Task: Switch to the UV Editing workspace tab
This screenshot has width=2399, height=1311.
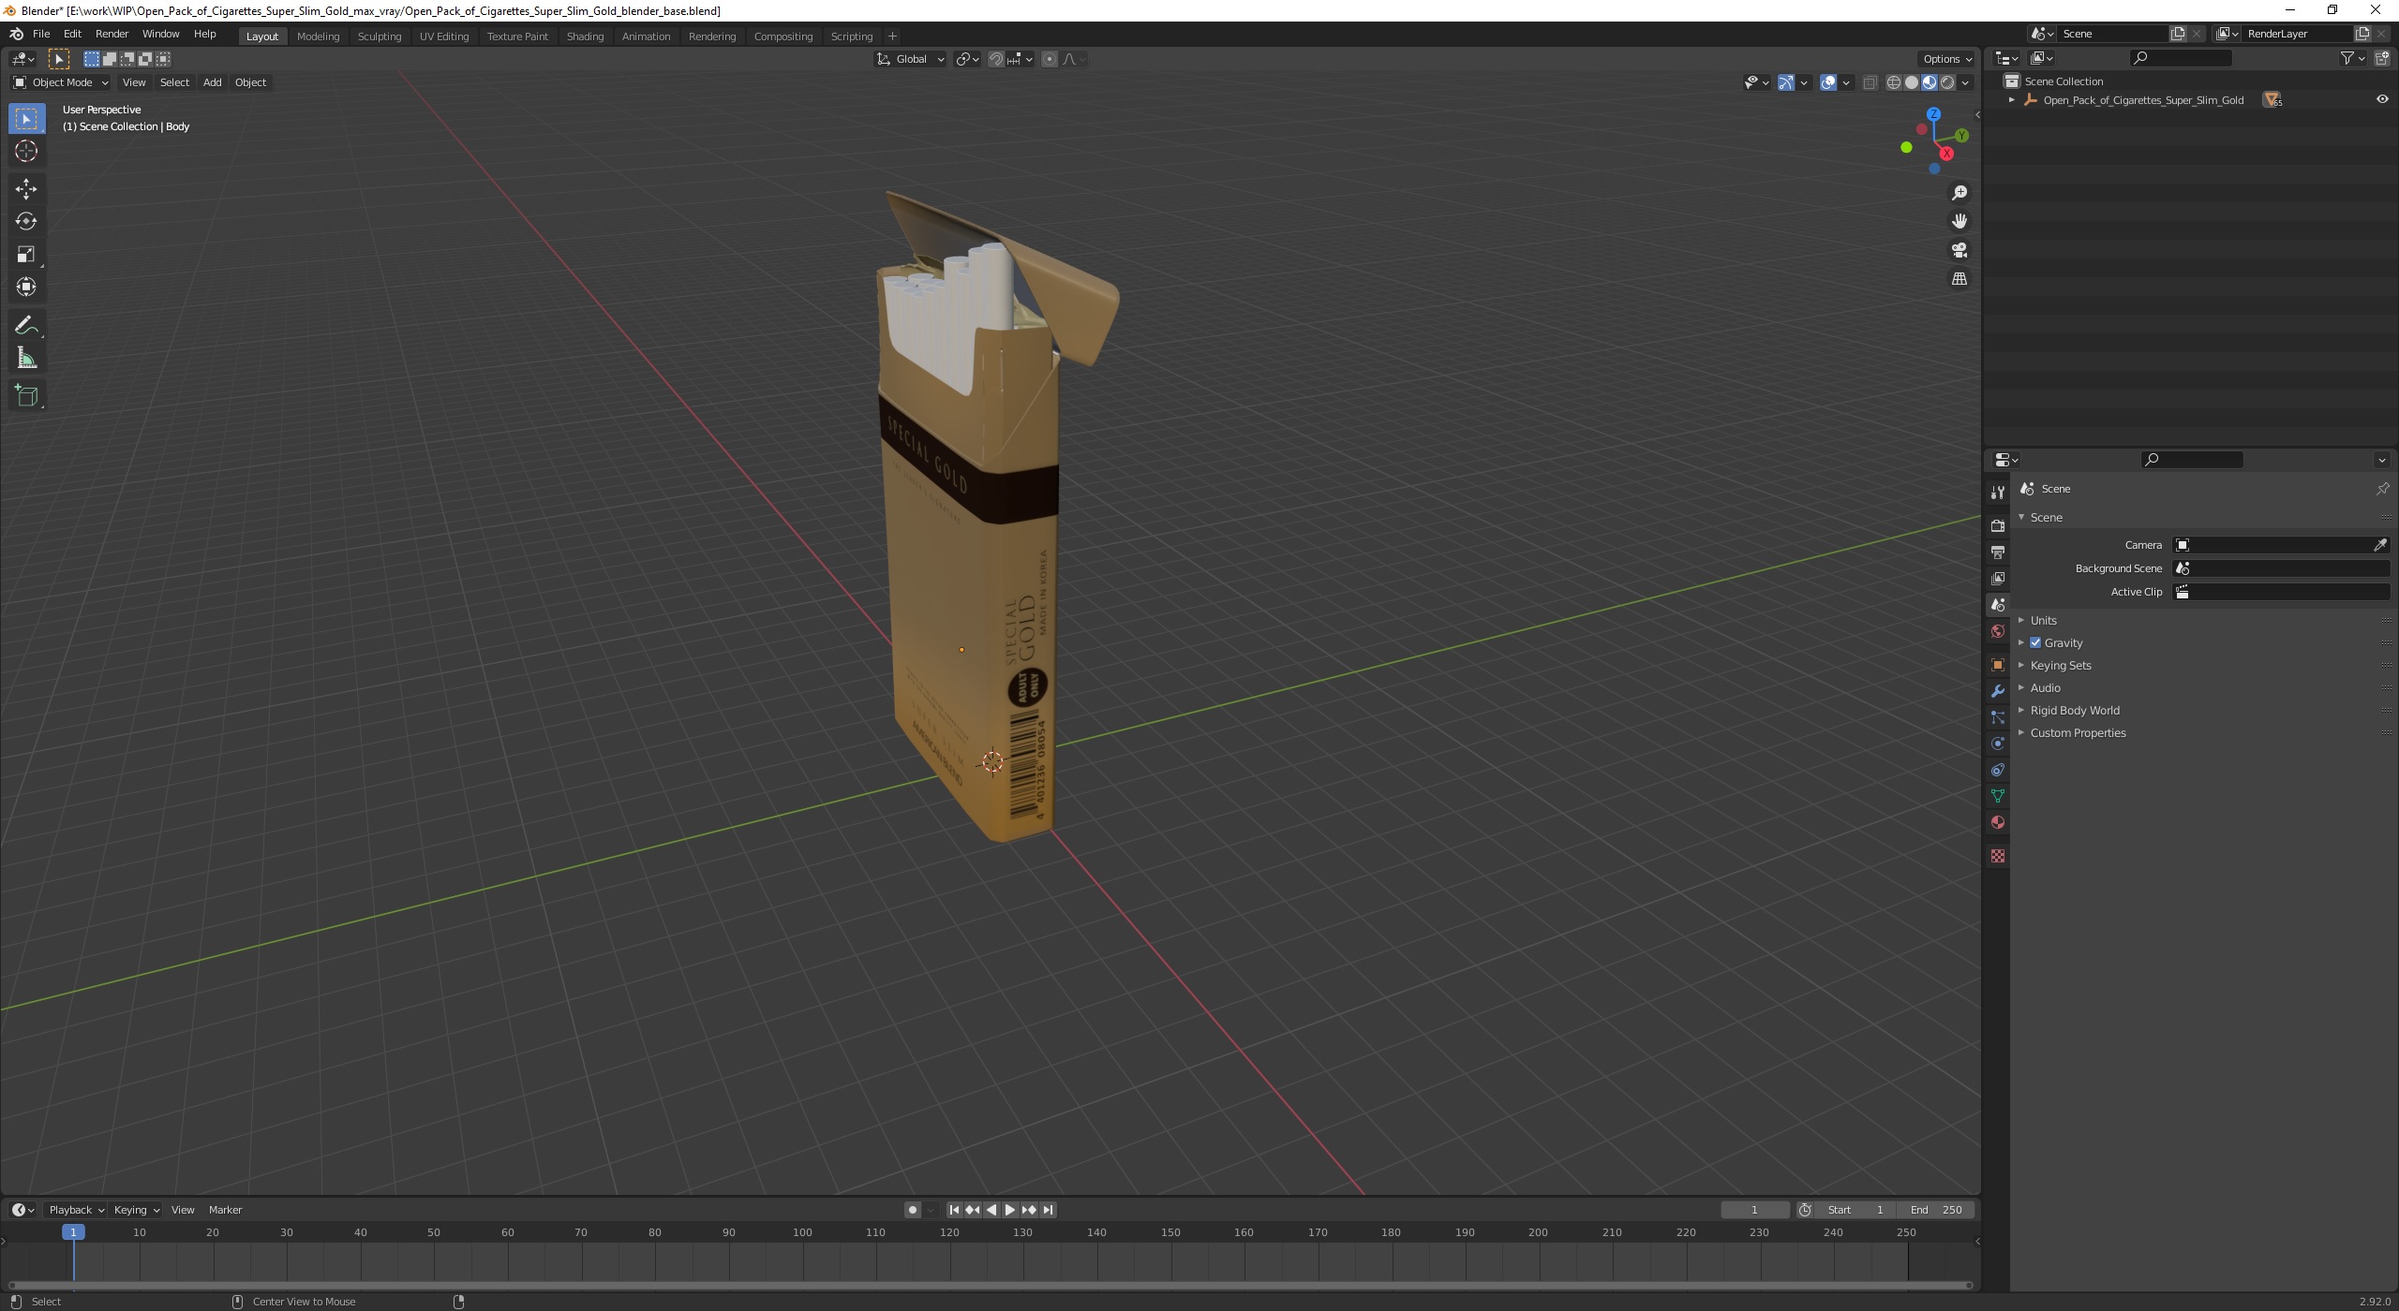Action: pos(444,37)
